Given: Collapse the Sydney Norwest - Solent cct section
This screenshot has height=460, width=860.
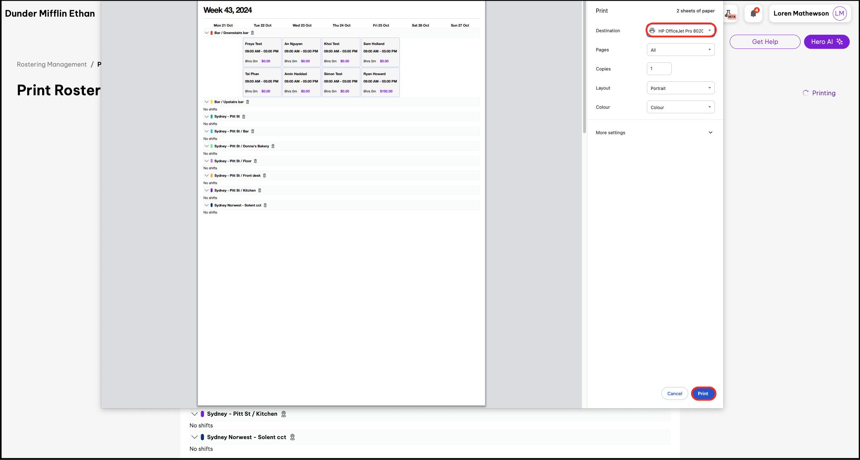Looking at the screenshot, I should 194,437.
